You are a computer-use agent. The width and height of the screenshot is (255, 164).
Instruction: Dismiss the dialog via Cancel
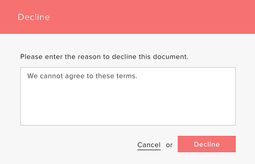point(149,145)
